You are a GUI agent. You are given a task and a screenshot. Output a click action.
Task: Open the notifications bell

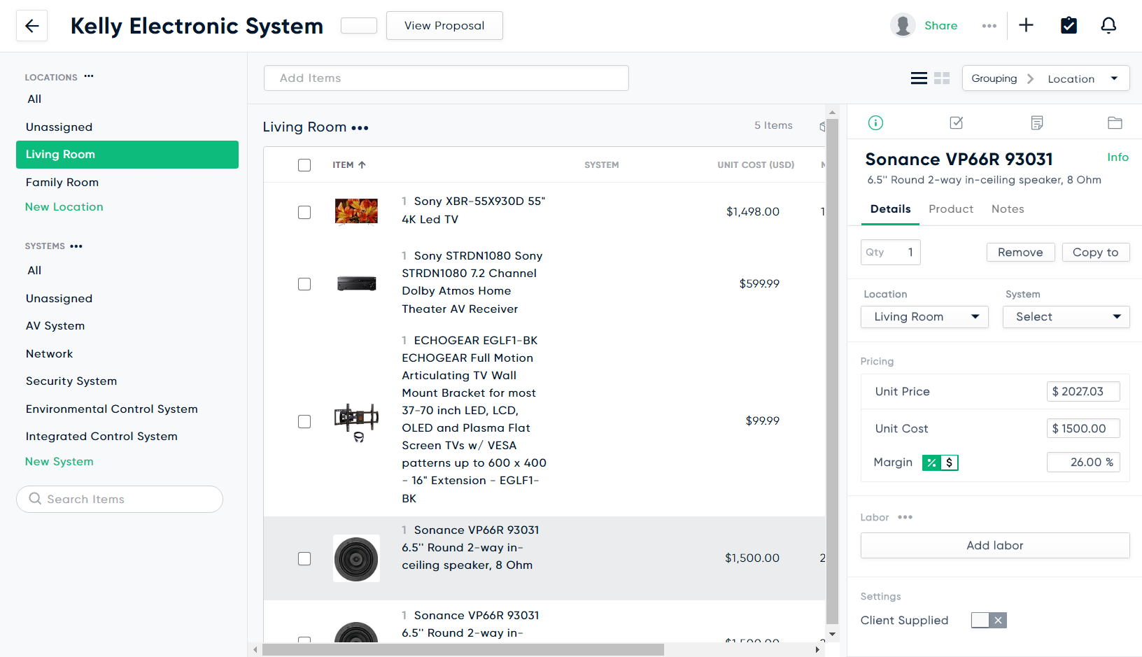click(x=1108, y=25)
